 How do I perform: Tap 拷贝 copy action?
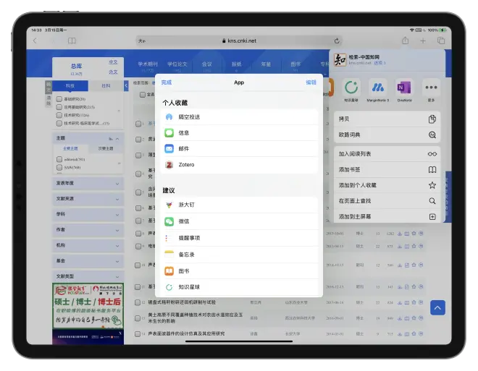click(x=387, y=119)
